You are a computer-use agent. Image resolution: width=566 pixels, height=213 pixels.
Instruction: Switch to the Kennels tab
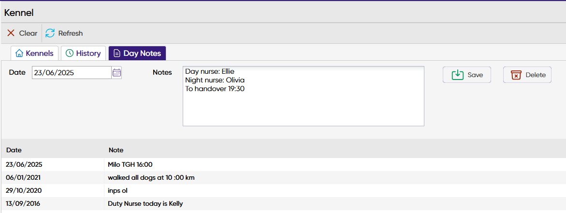[34, 53]
